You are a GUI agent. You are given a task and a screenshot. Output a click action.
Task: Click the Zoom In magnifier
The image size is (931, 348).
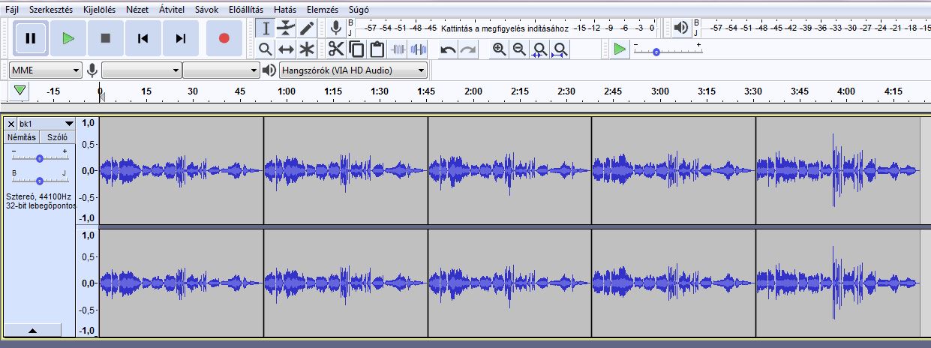click(x=499, y=50)
